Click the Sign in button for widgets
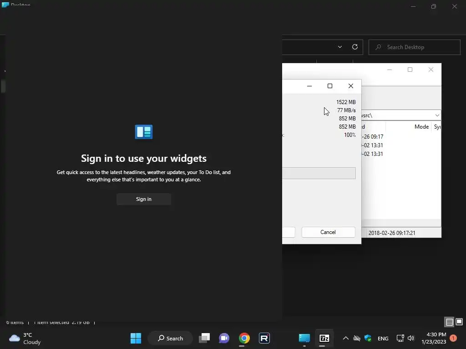Image resolution: width=466 pixels, height=349 pixels. pos(143,199)
